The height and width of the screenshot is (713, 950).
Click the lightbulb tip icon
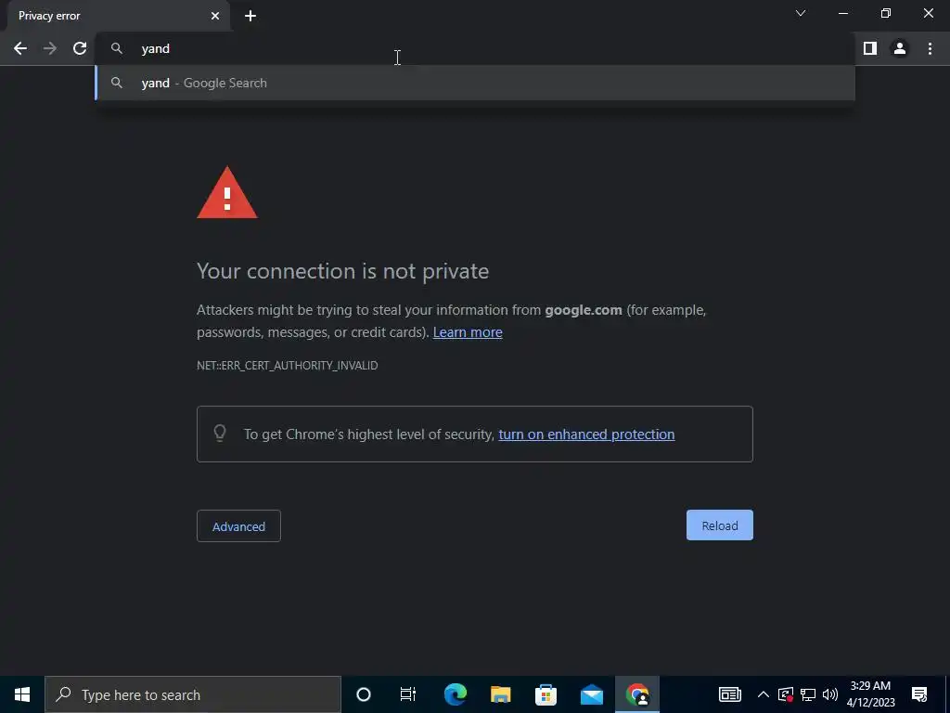pos(220,433)
